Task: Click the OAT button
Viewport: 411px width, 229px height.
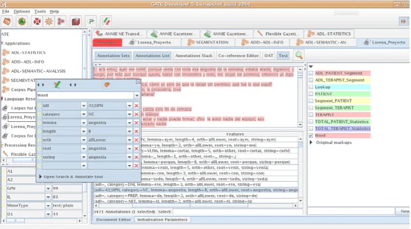Action: [269, 55]
